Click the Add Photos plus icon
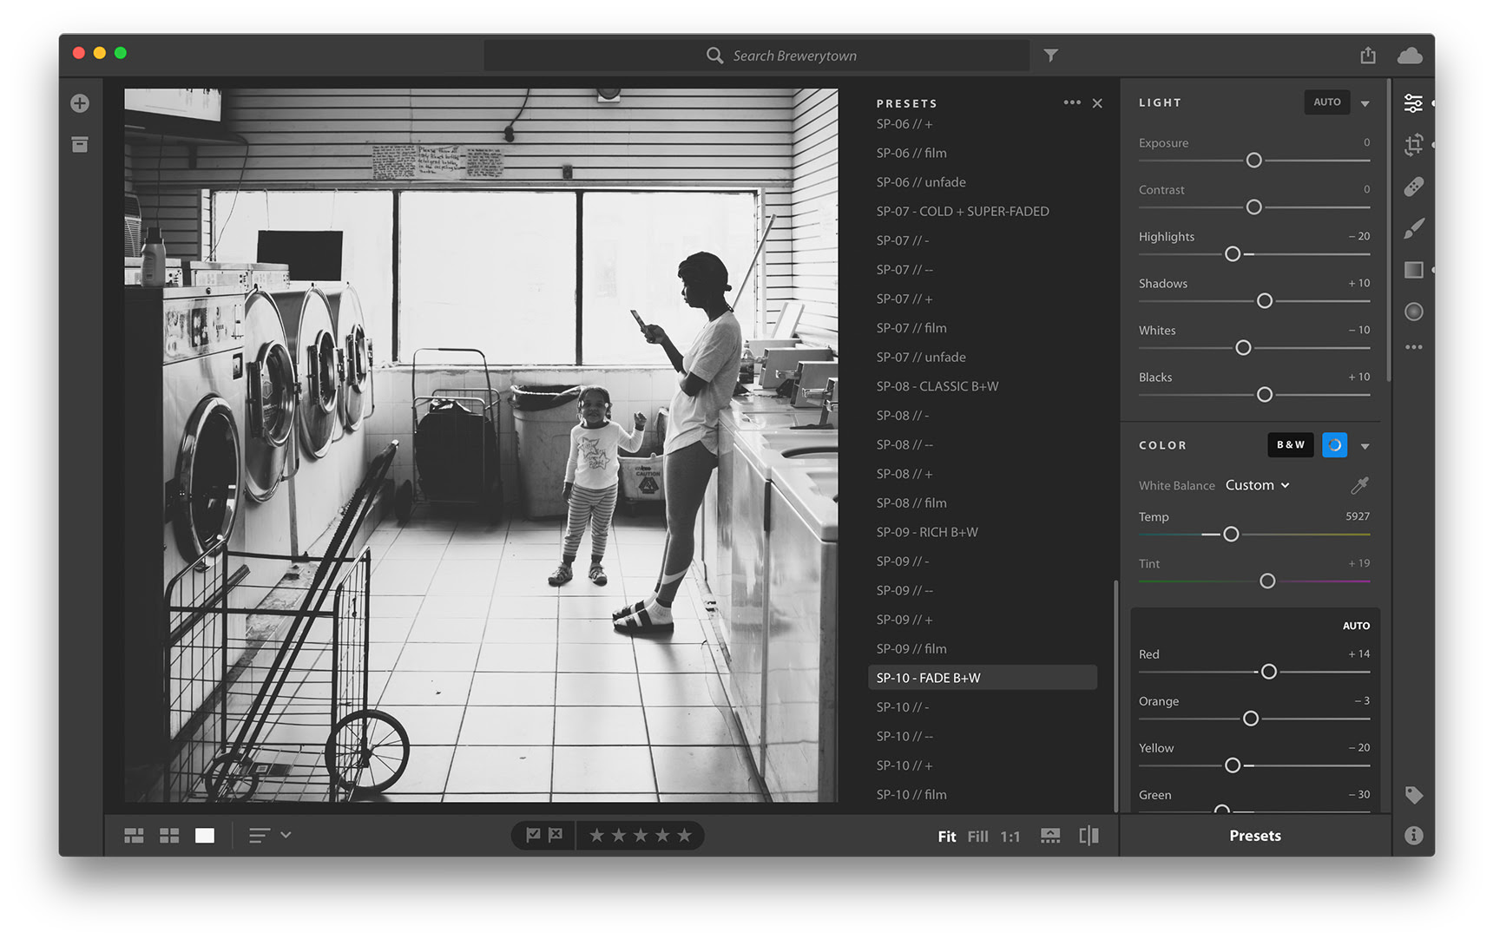This screenshot has height=939, width=1493. click(x=80, y=103)
